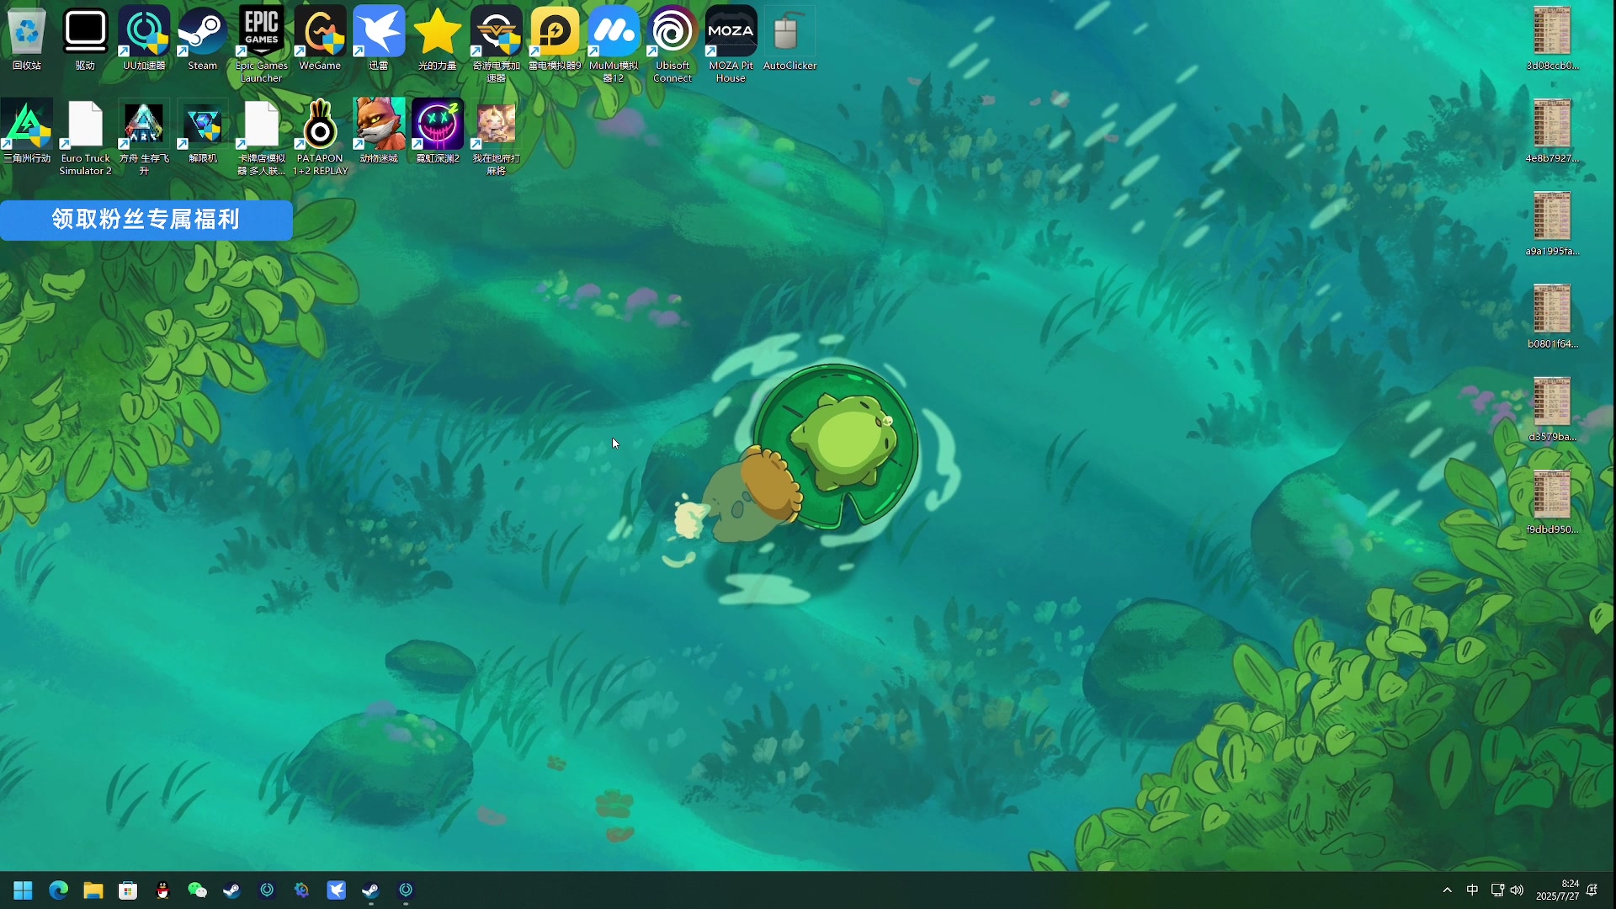1616x909 pixels.
Task: Select the 奇游电竞加速器 desktop icon
Action: [497, 45]
